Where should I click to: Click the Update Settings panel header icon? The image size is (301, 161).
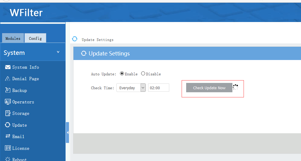pyautogui.click(x=84, y=53)
